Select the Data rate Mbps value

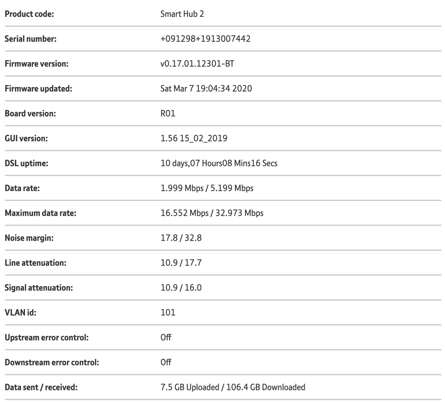206,188
